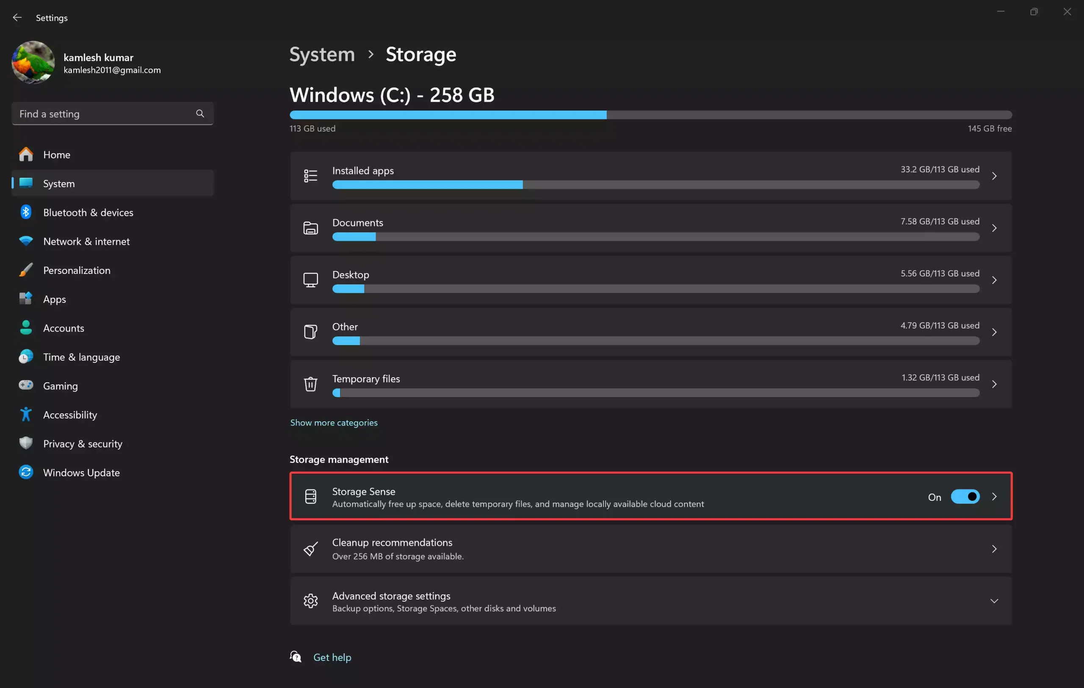The image size is (1084, 688).
Task: Click the search magnifier icon
Action: pos(200,113)
